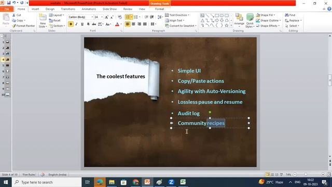The image size is (332, 187).
Task: Decrease font size with Shrink Font
Action: [112, 17]
